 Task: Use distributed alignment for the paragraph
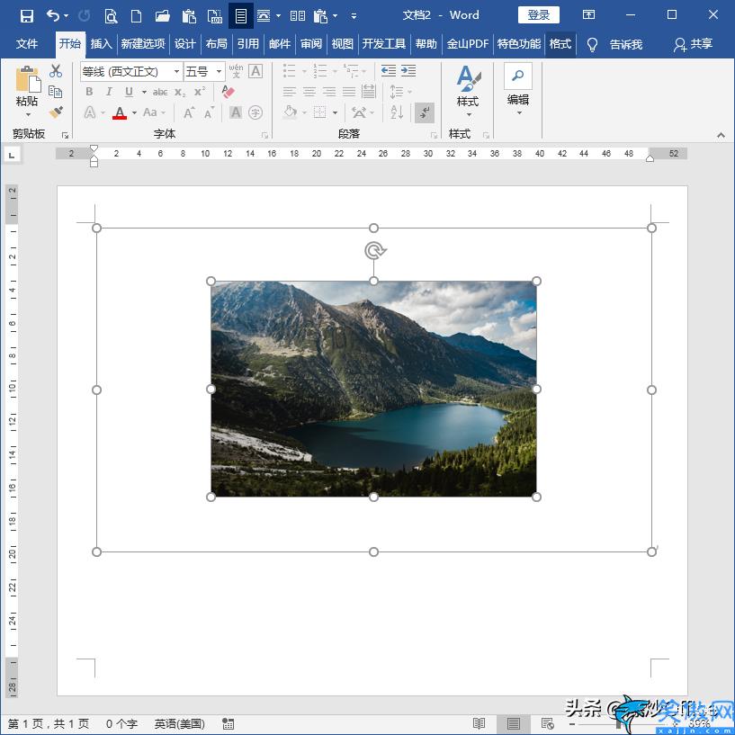click(x=369, y=92)
